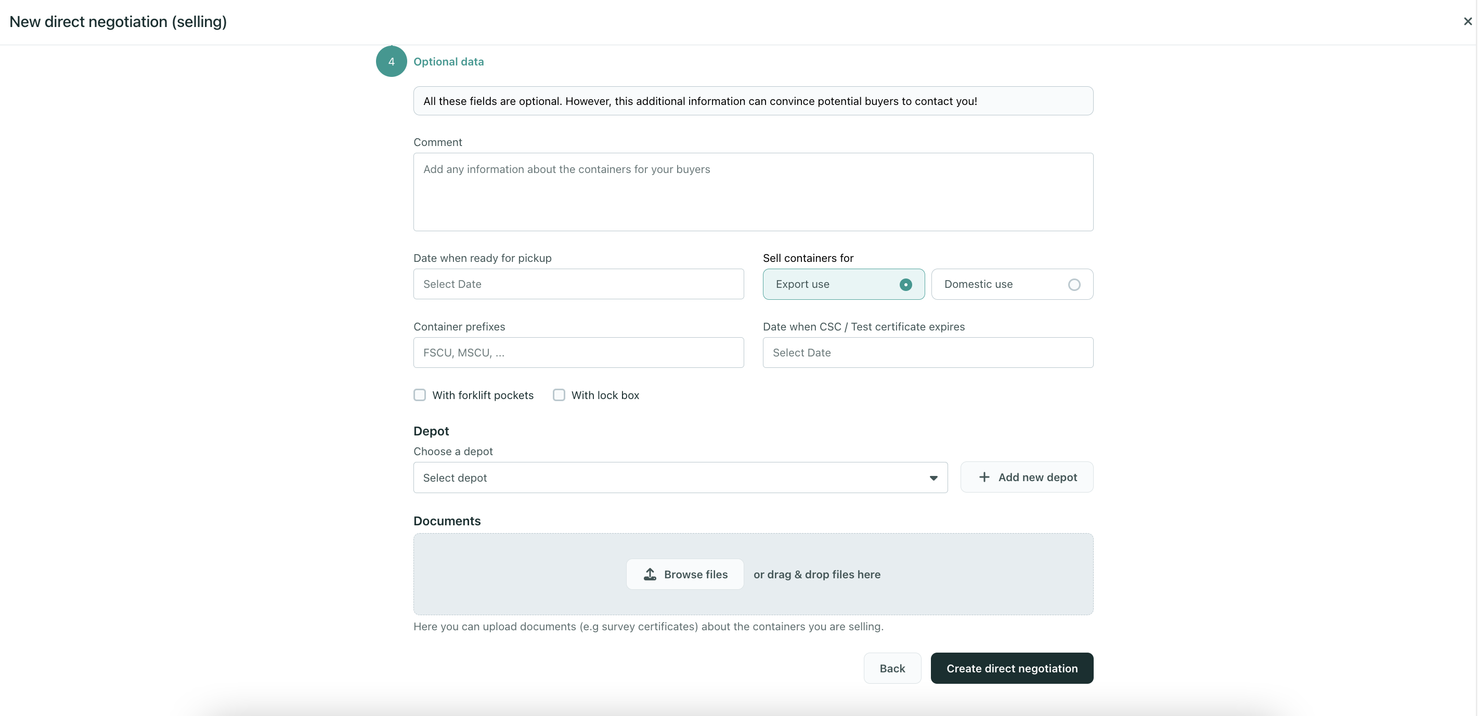Click the 'Sell containers for' label
Viewport: 1478px width, 716px height.
pyautogui.click(x=808, y=258)
